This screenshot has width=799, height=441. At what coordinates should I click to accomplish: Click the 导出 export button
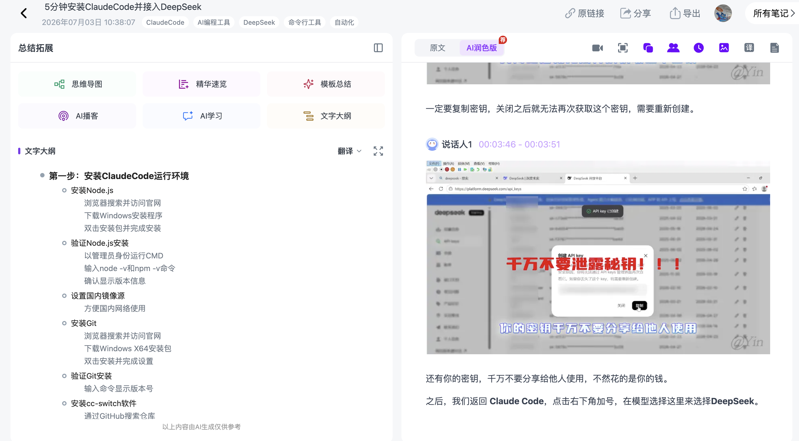685,13
